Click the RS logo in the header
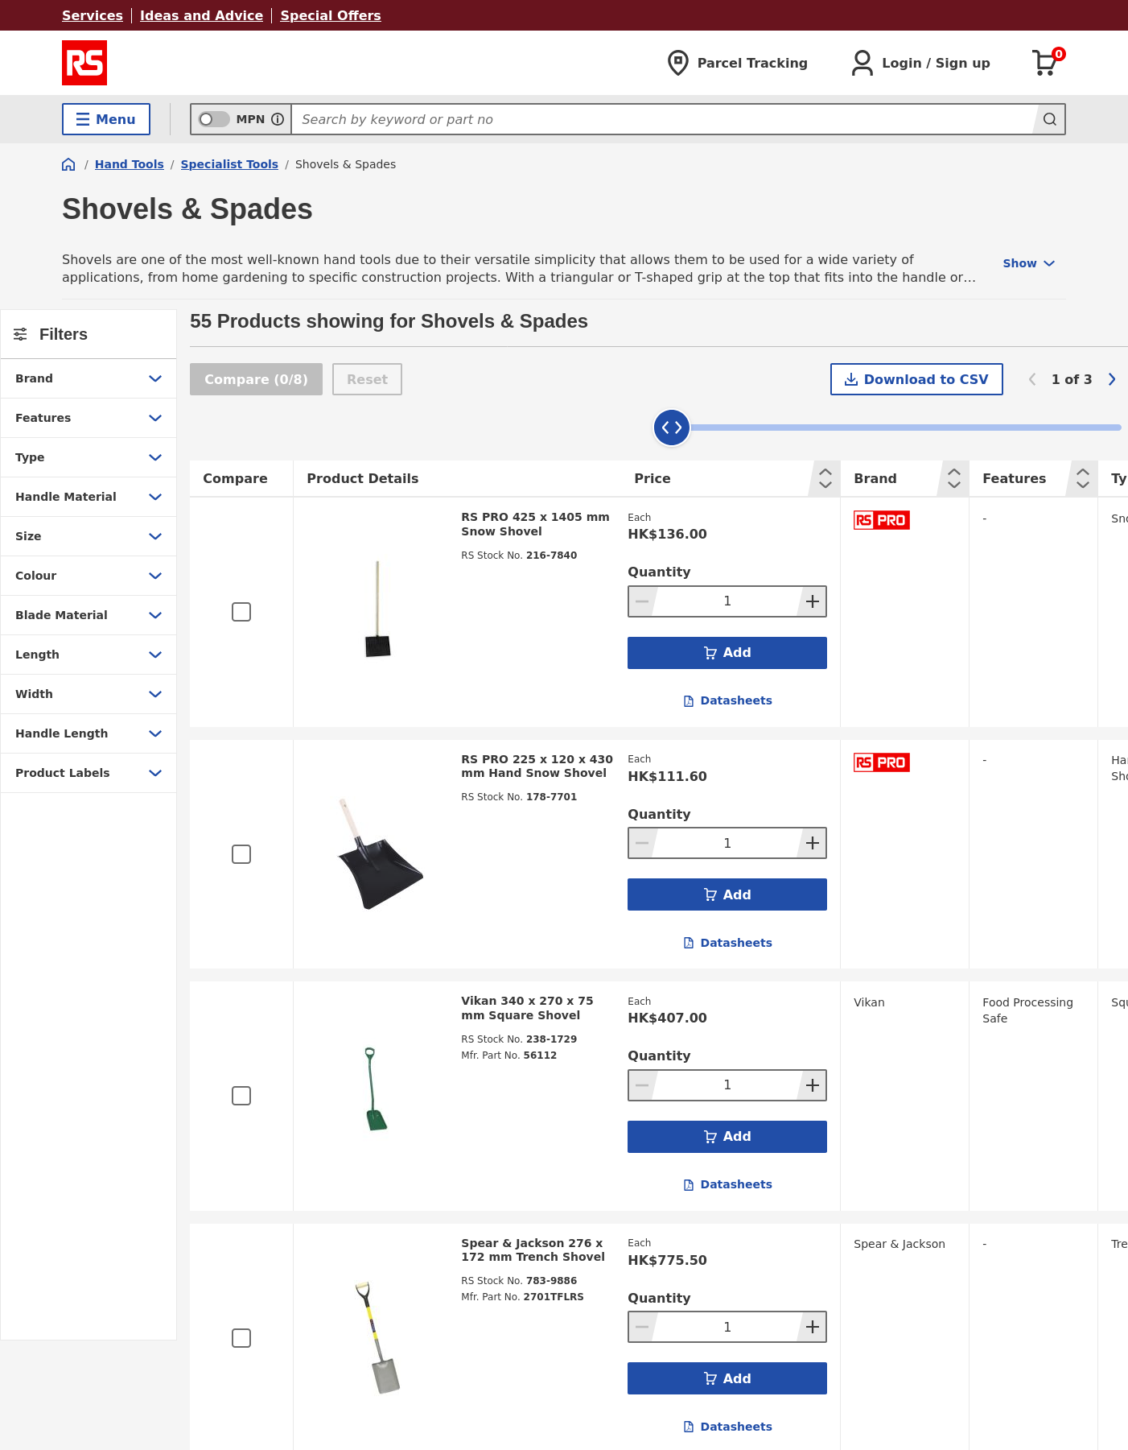 [84, 63]
